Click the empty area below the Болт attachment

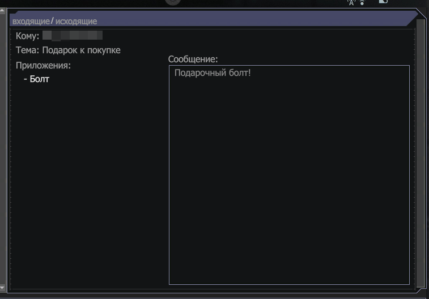click(x=87, y=186)
